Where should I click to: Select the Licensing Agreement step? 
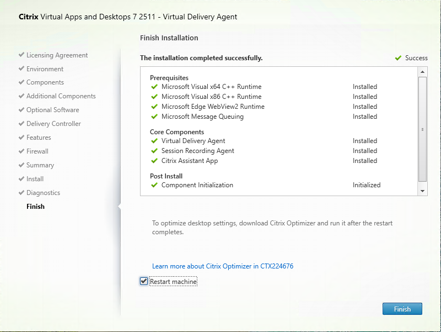(57, 55)
